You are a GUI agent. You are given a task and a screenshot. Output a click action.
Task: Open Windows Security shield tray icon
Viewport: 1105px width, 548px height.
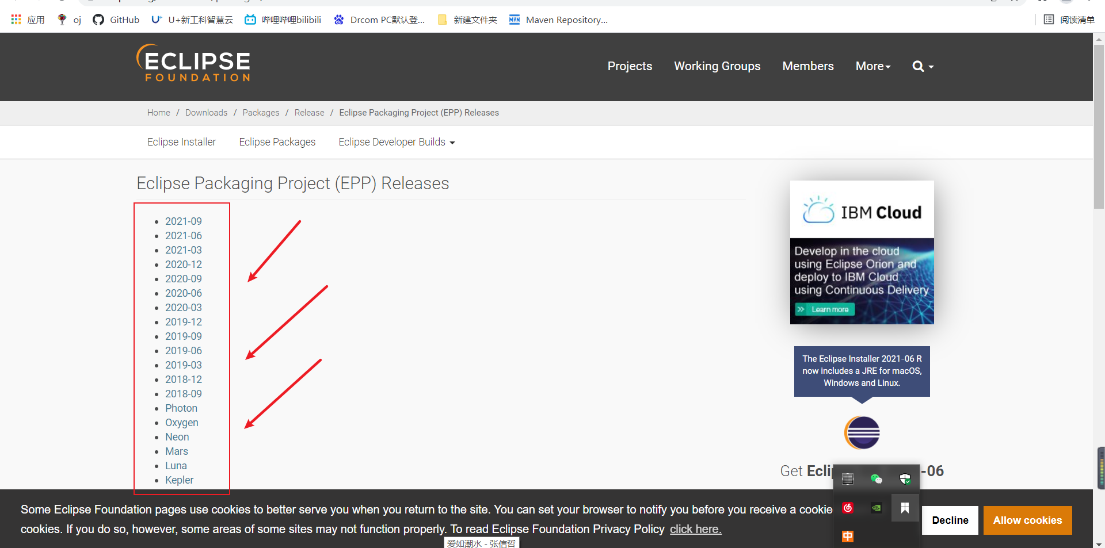(905, 478)
